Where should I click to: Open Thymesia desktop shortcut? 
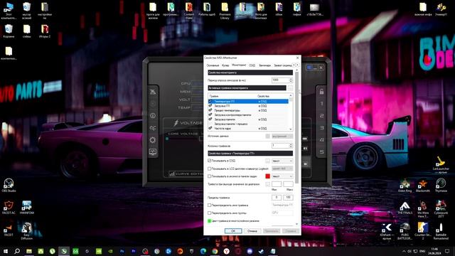coord(441,186)
